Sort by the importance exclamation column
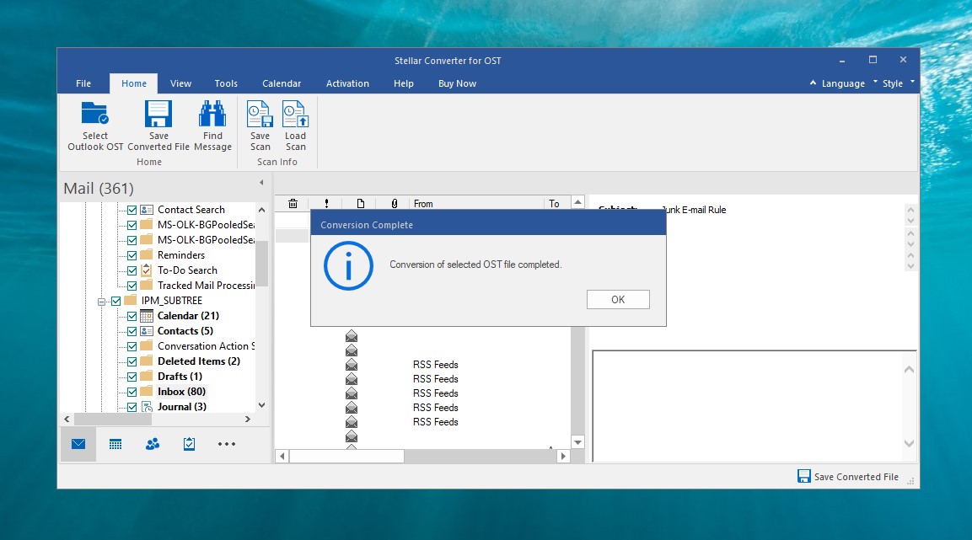This screenshot has height=540, width=972. (x=327, y=203)
